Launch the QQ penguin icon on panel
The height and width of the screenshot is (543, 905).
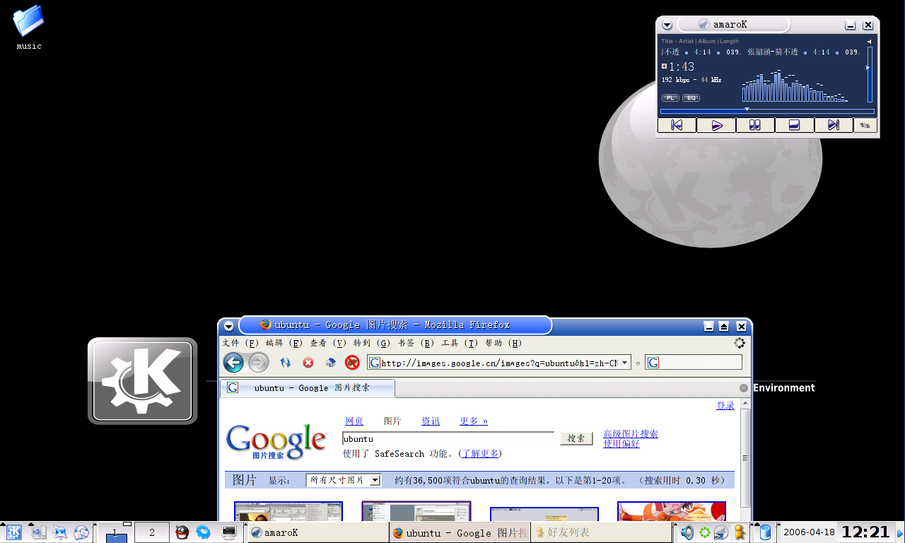tap(182, 532)
